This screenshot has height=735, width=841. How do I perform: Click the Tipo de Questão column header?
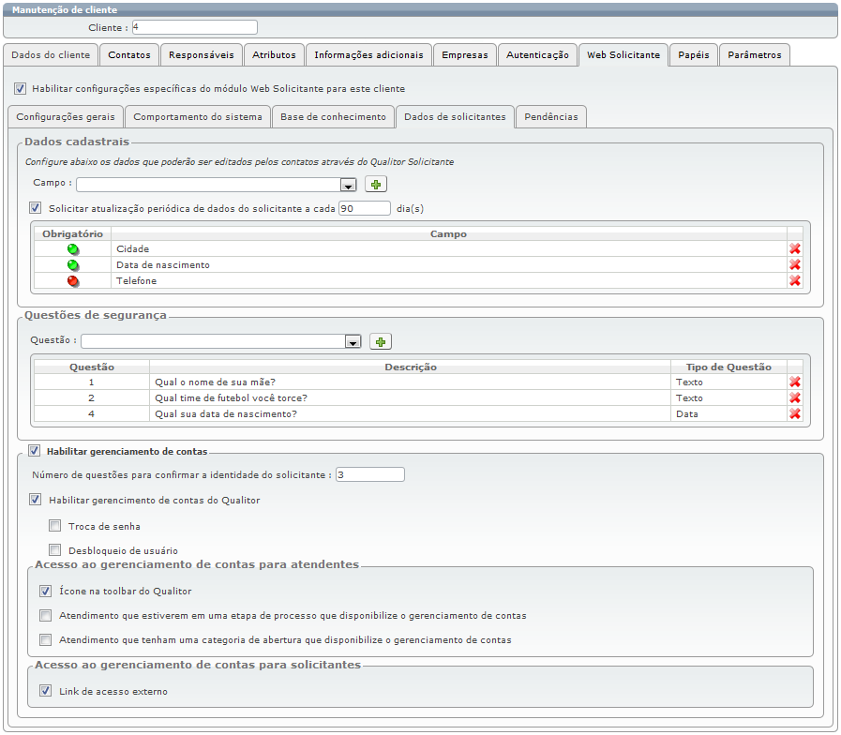(728, 367)
